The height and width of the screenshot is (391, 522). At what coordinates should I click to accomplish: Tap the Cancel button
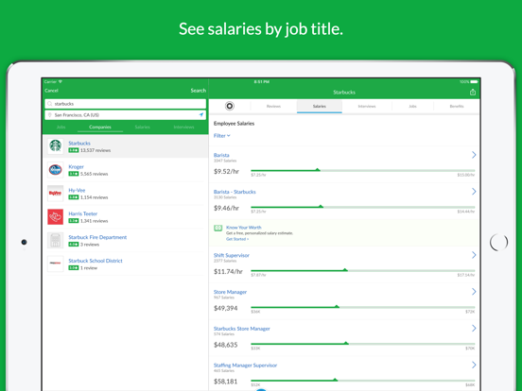coord(51,91)
